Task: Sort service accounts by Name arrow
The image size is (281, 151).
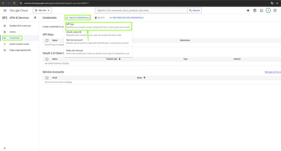Action: (x=144, y=78)
